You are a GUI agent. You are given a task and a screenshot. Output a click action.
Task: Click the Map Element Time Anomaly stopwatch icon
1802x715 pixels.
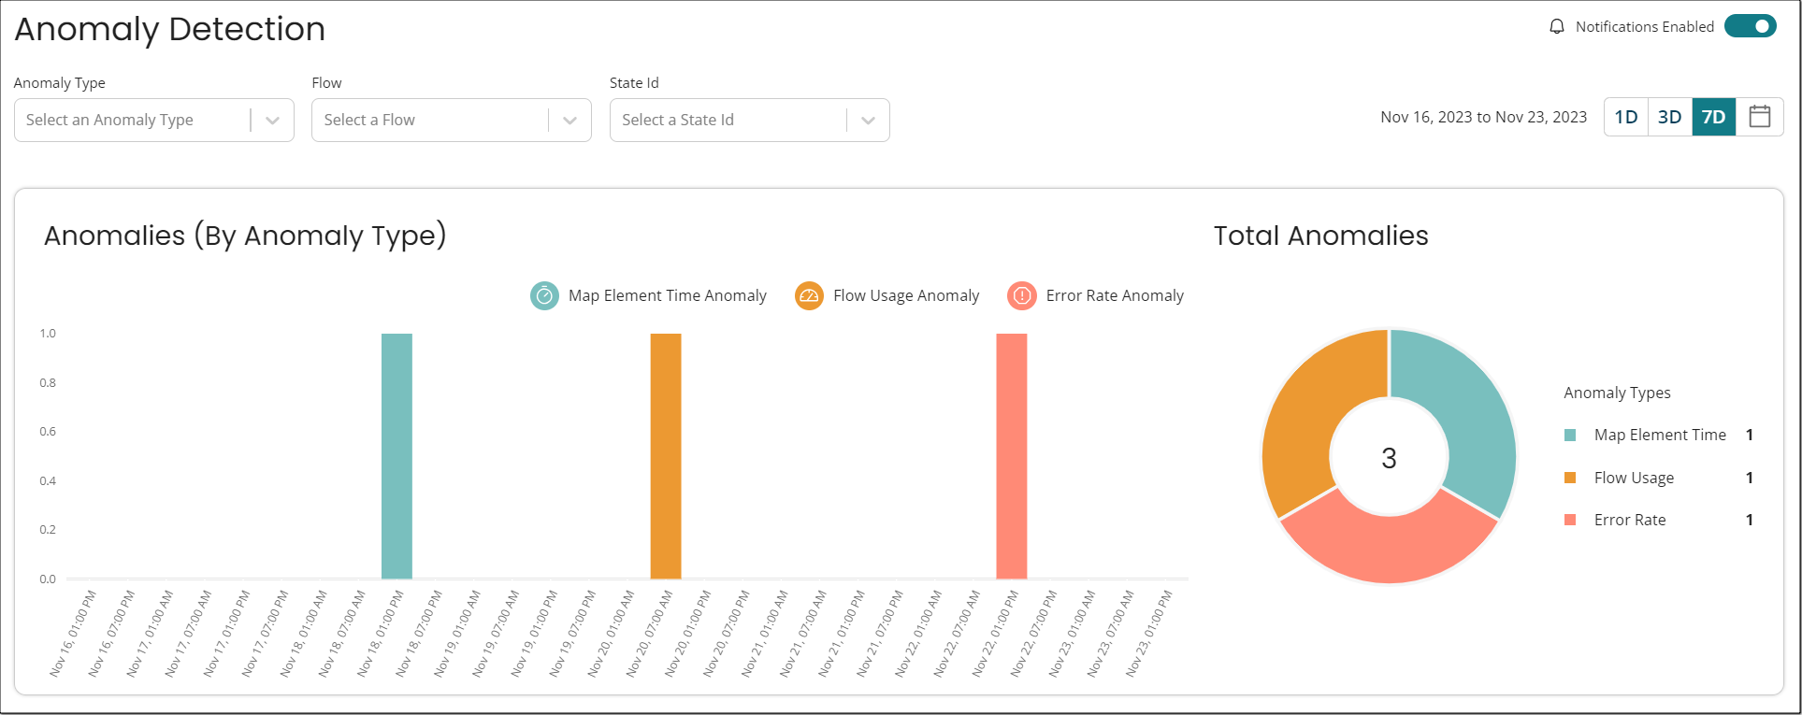tap(544, 295)
